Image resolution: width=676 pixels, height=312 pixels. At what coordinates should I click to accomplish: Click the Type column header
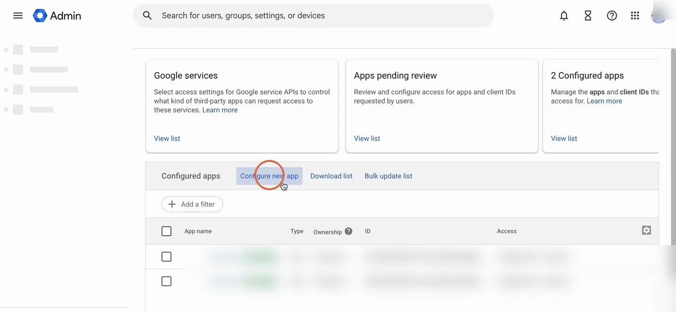pyautogui.click(x=297, y=231)
